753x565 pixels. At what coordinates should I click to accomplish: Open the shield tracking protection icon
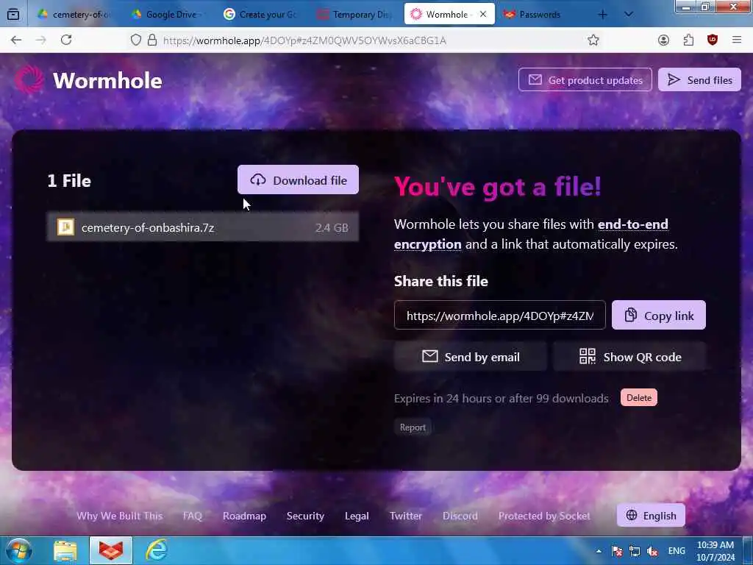[136, 40]
